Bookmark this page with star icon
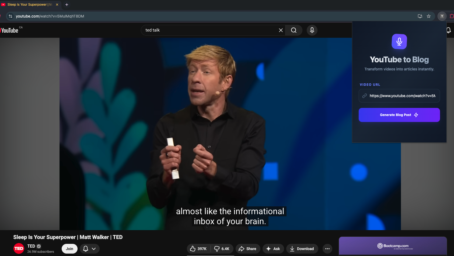The width and height of the screenshot is (454, 256). pos(429,16)
